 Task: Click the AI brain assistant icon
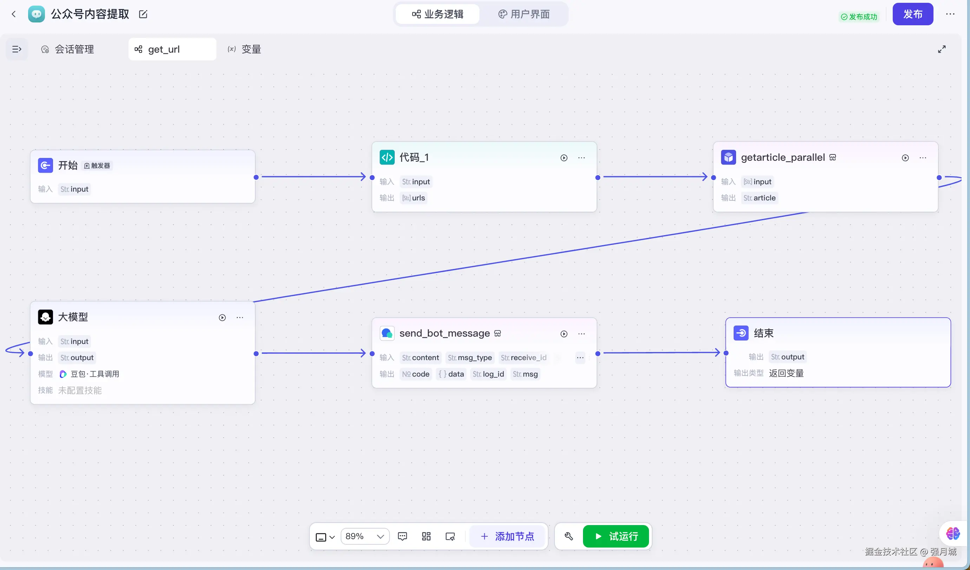(x=953, y=533)
